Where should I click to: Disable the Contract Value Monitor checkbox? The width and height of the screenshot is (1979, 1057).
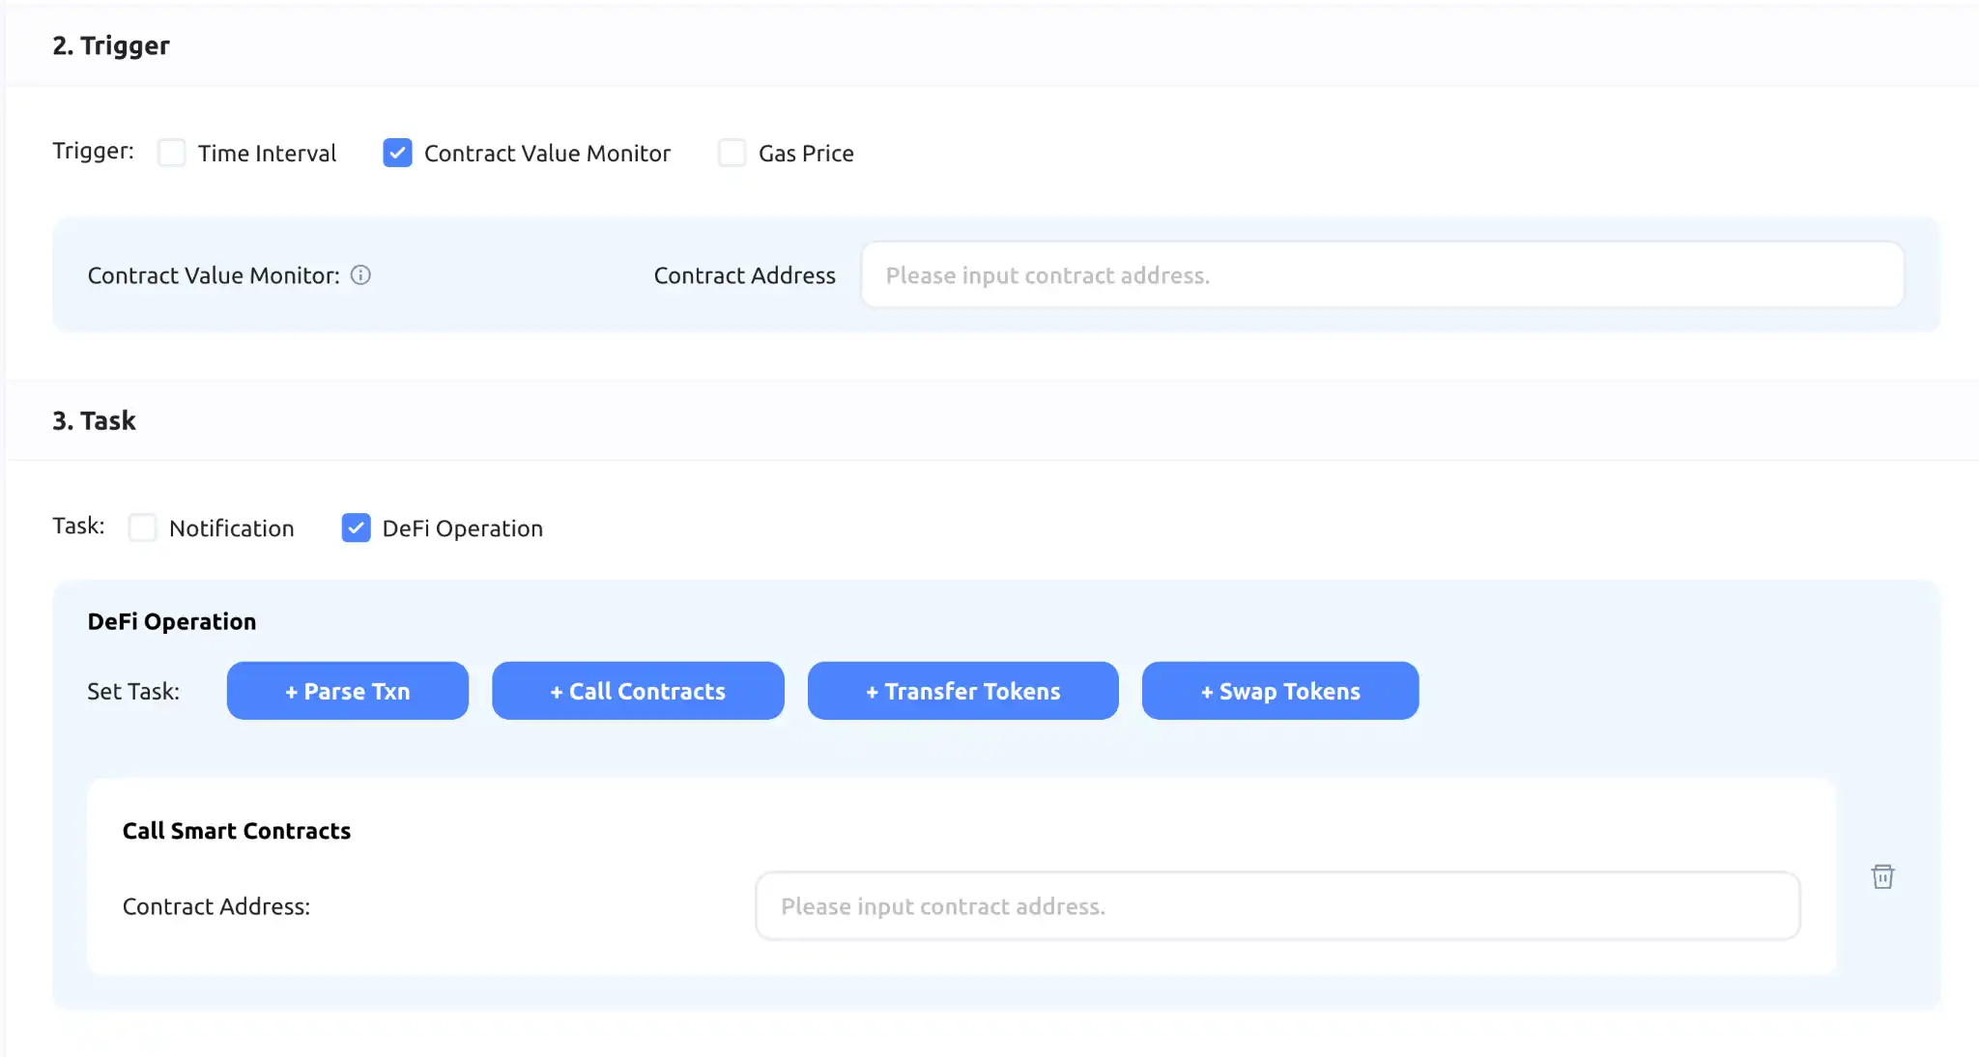coord(396,152)
